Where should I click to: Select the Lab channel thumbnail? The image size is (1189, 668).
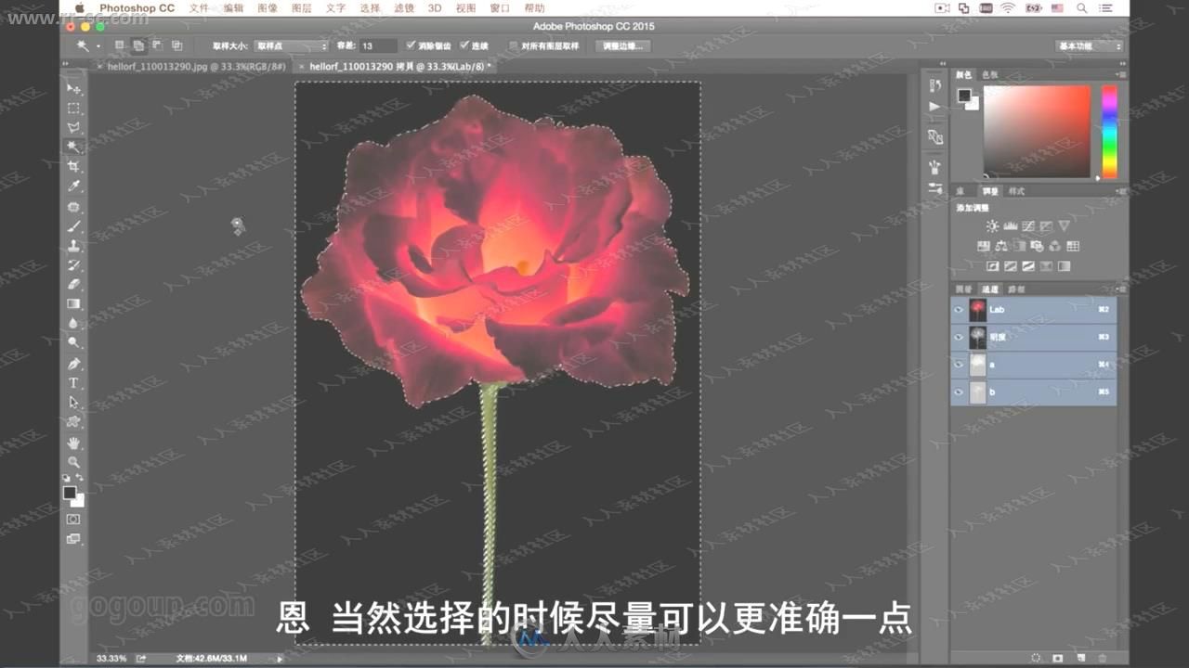click(x=977, y=310)
